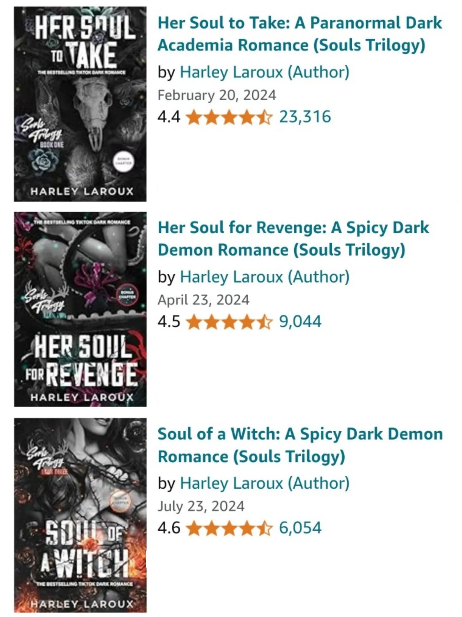This screenshot has width=462, height=617.
Task: Open the Her Soul to Take book cover
Action: pos(80,104)
